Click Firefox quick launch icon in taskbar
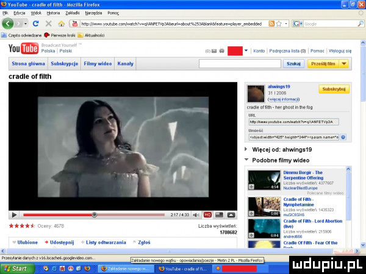This screenshot has height=274, width=366. pyautogui.click(x=87, y=269)
